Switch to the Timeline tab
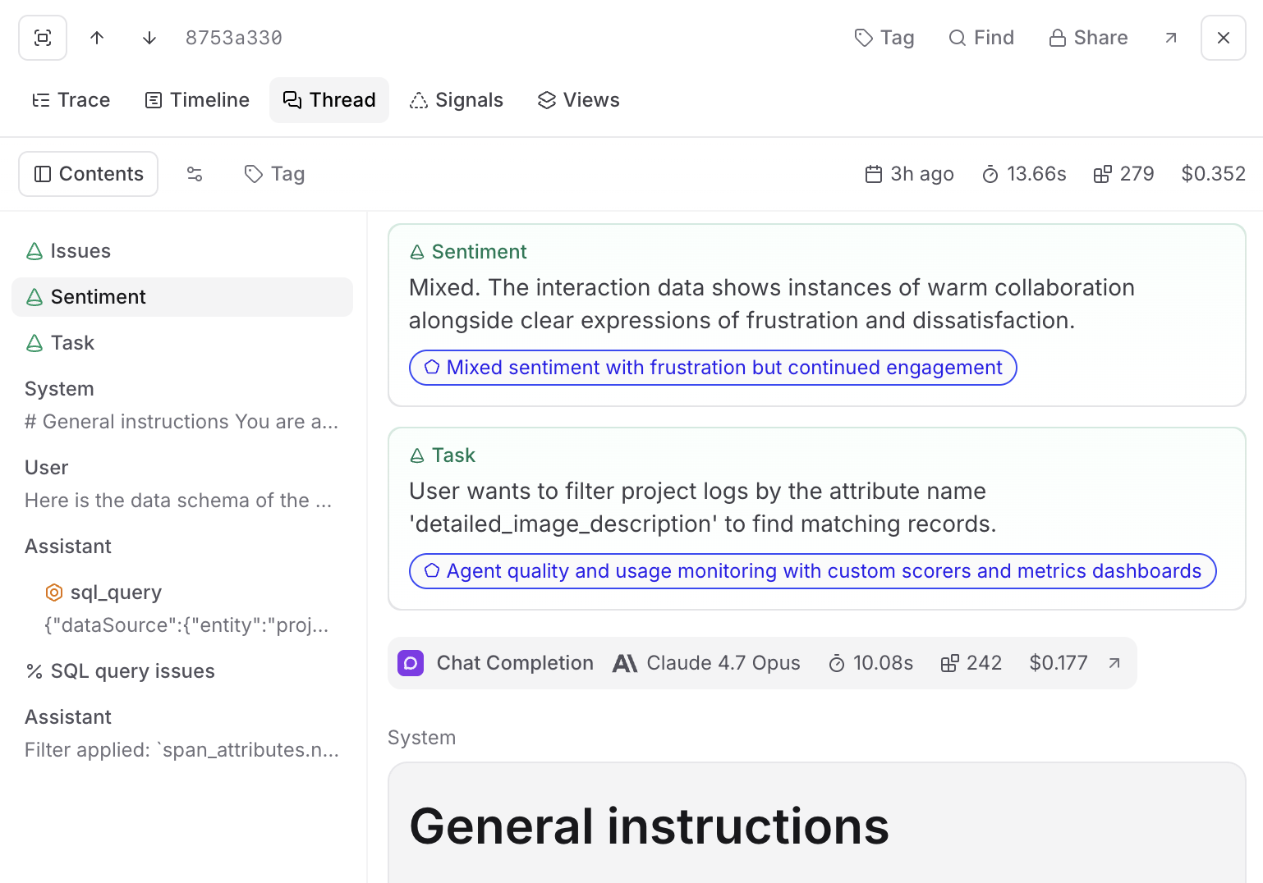 [x=197, y=100]
